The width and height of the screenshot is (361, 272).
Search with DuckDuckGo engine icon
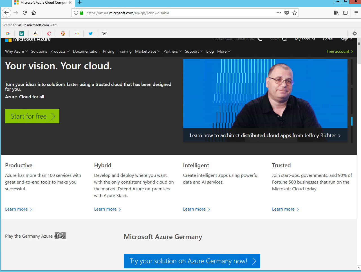pyautogui.click(x=63, y=34)
